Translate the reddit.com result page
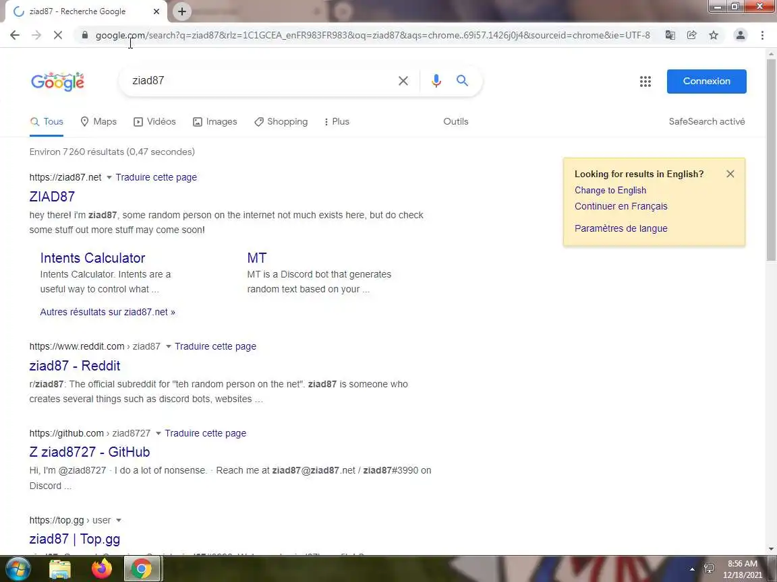This screenshot has height=582, width=777. (216, 346)
